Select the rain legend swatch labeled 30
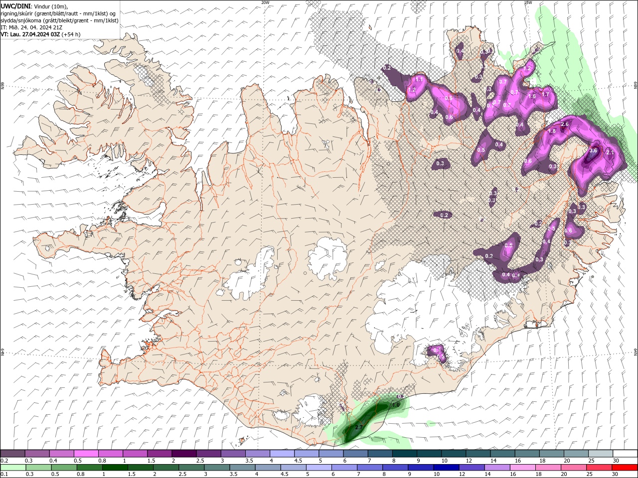Screen dimensions: 638x478 (625, 468)
